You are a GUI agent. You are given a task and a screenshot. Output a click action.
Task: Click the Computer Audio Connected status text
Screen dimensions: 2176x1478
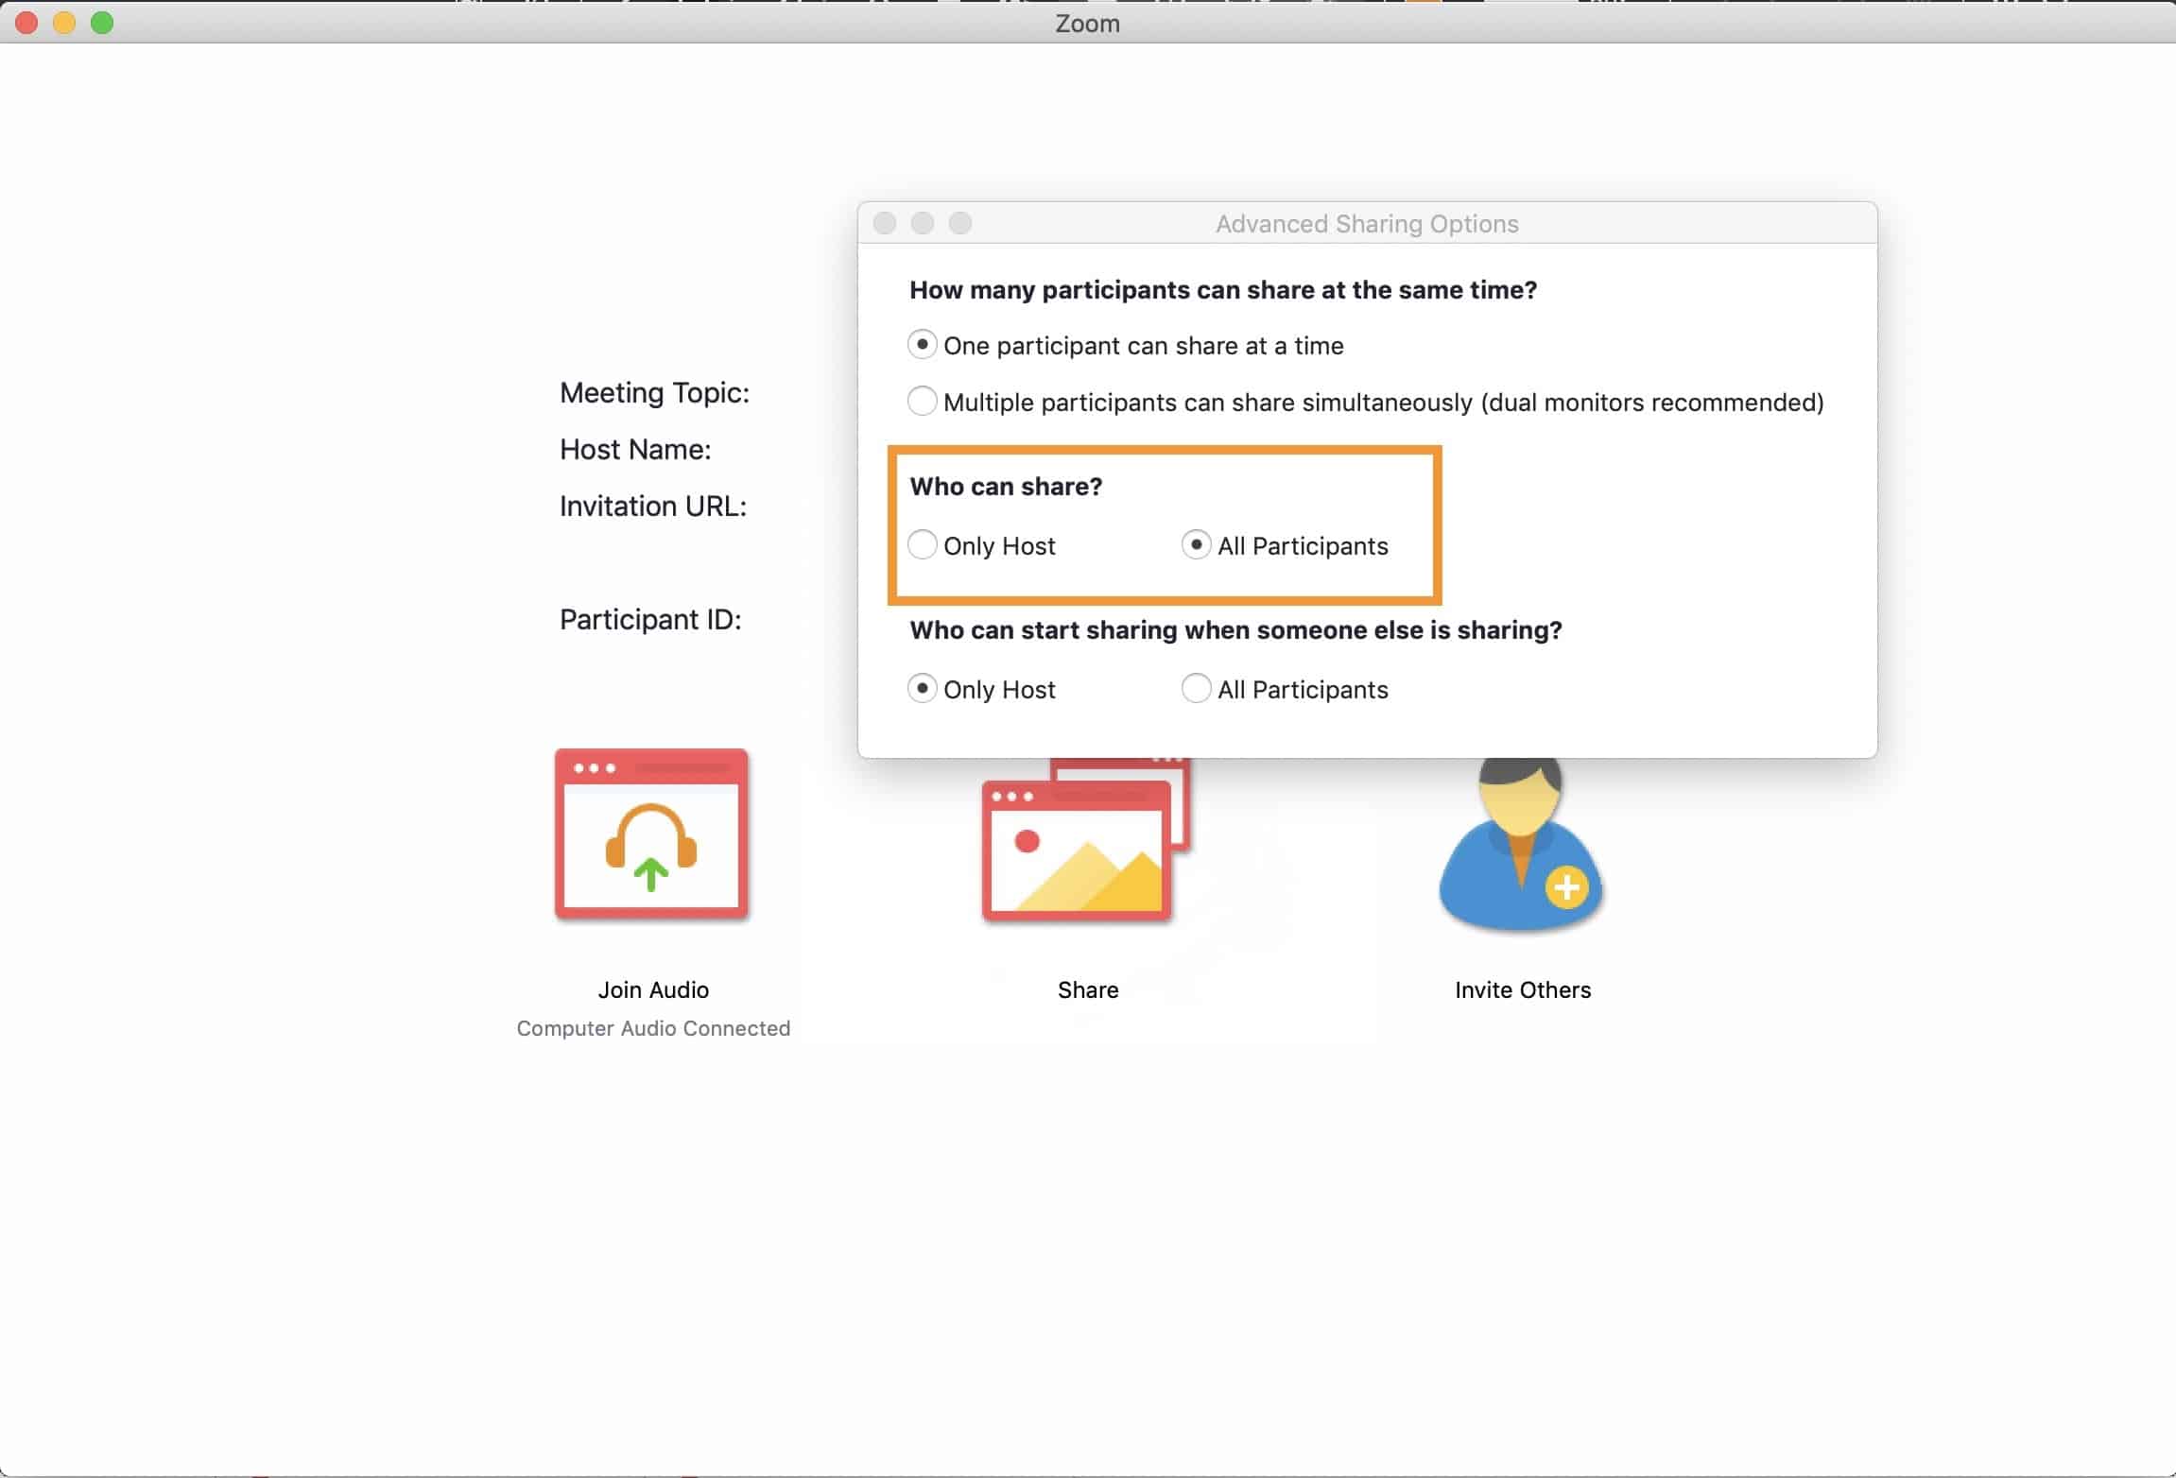point(653,1028)
